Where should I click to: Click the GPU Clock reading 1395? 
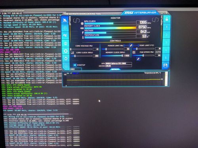[x=142, y=22]
